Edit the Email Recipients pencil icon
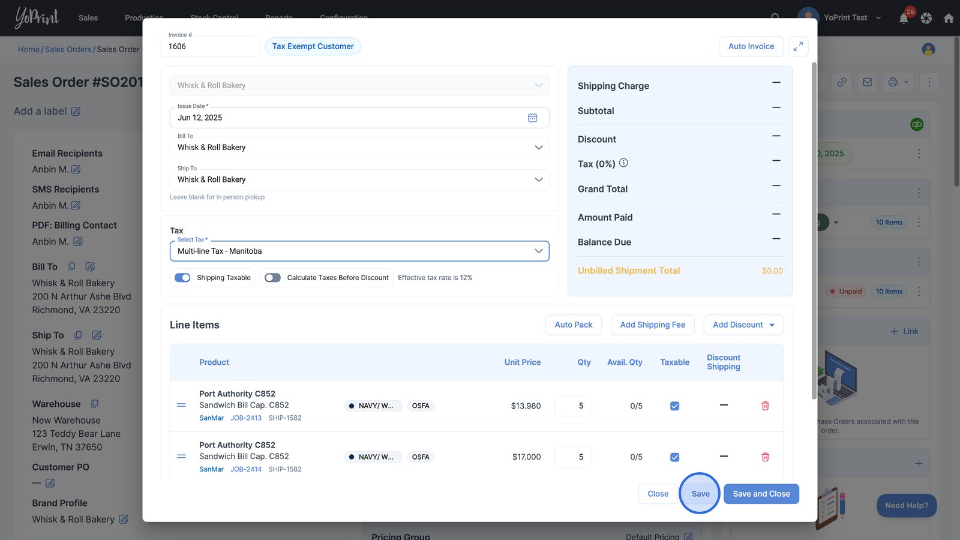 76,170
